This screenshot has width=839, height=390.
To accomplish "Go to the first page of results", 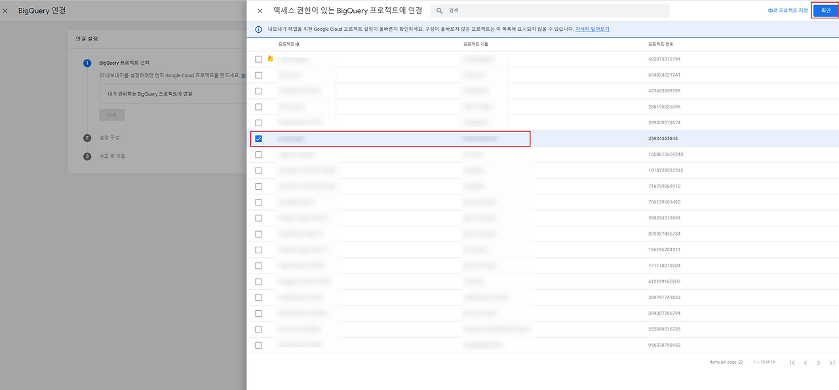I will click(792, 363).
